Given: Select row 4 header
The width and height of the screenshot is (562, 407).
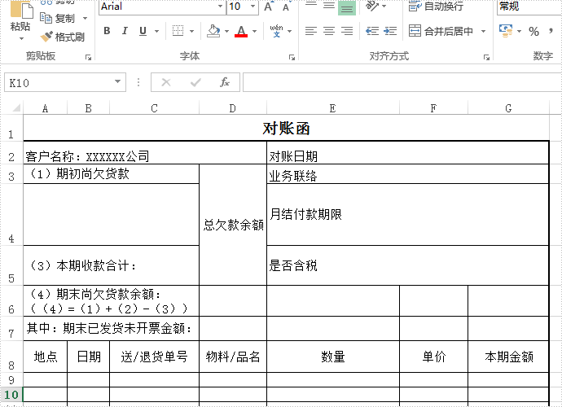Looking at the screenshot, I should point(11,215).
